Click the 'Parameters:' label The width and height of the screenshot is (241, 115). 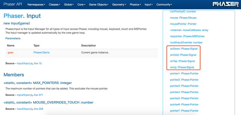pos(13,38)
